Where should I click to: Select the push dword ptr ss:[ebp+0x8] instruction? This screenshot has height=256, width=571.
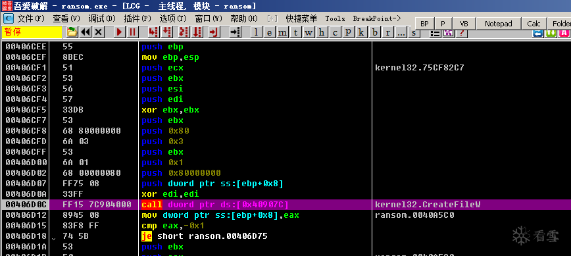[212, 184]
